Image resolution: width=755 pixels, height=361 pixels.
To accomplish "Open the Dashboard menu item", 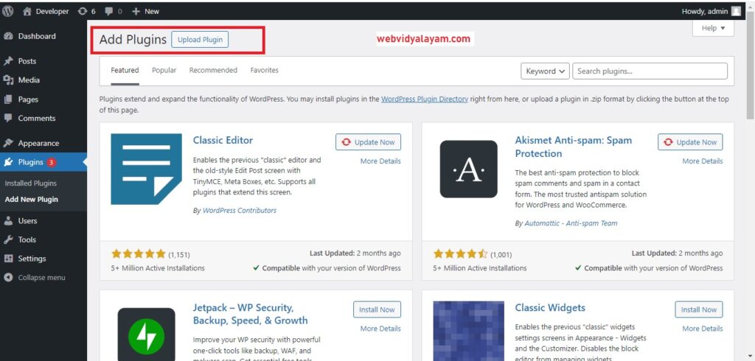I will [x=36, y=36].
